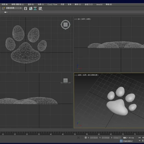Open the Arnold menu
Viewport: 144px width, 144px height.
point(99,4)
